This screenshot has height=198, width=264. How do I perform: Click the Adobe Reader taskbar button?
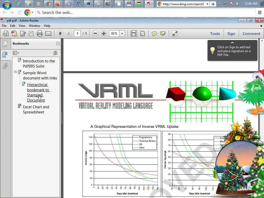pyautogui.click(x=149, y=4)
